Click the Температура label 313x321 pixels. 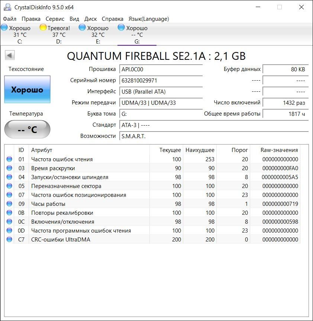(x=26, y=114)
